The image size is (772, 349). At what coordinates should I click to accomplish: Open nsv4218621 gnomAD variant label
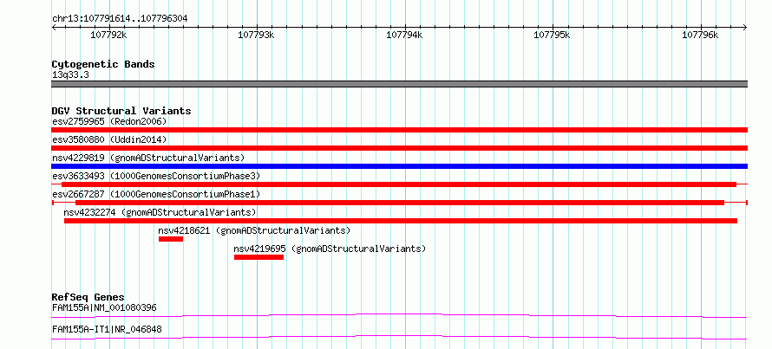click(254, 230)
